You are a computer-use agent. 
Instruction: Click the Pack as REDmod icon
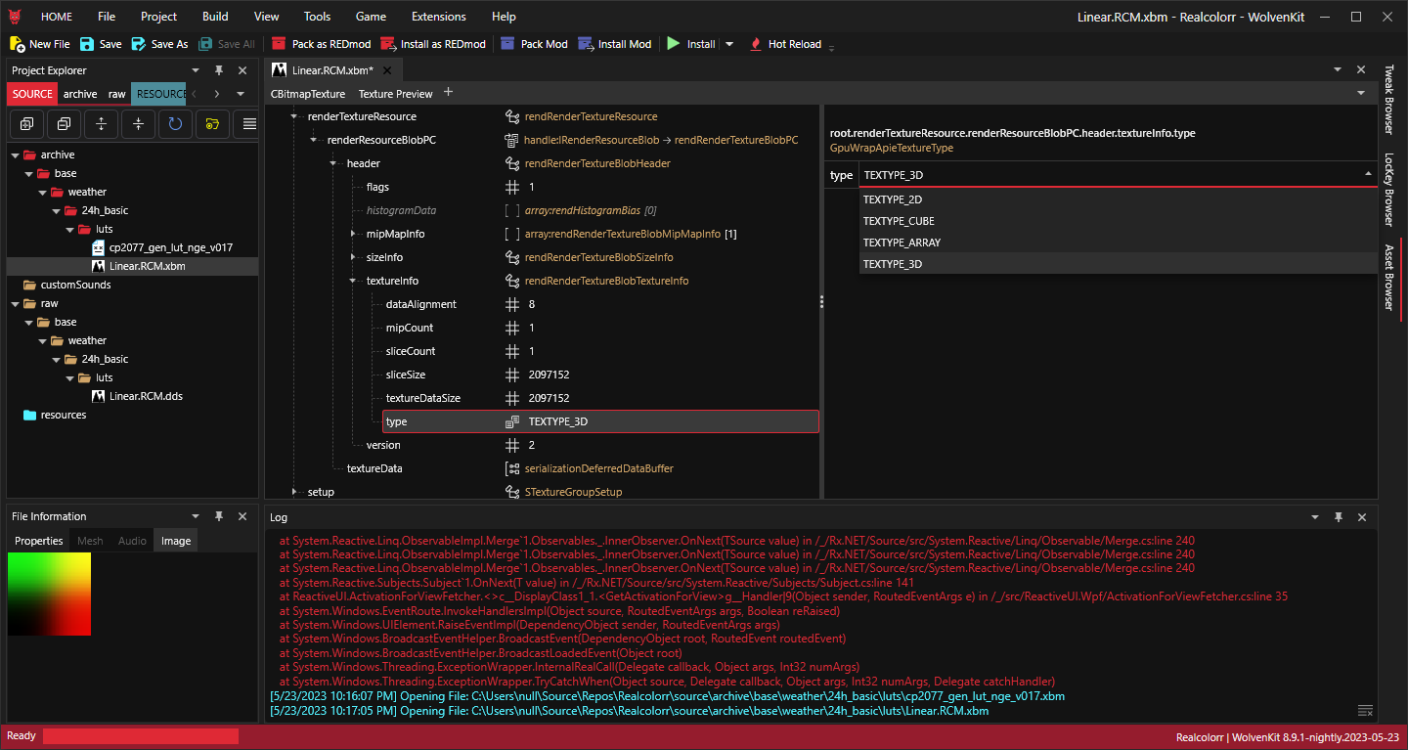point(279,44)
